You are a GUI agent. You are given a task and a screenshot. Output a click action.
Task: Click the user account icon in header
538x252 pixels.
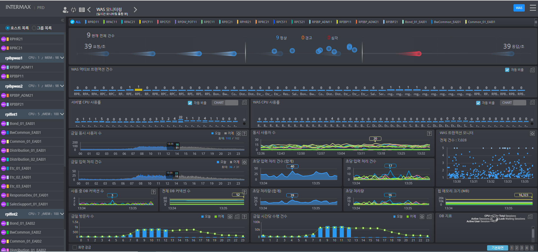(x=65, y=10)
